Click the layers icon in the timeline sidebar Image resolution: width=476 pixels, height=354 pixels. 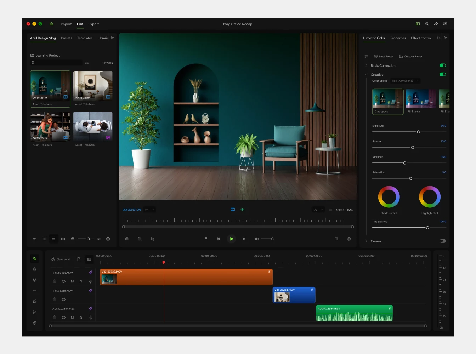point(35,269)
